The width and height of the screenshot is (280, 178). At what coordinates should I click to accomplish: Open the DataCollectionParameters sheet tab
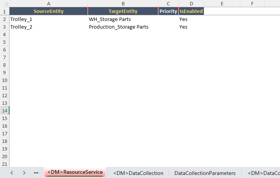[x=205, y=173]
